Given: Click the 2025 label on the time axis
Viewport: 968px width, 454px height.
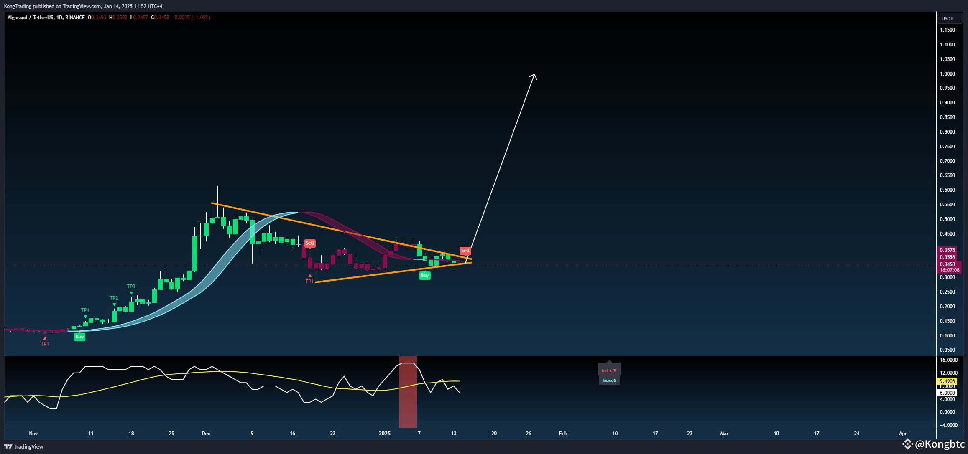Looking at the screenshot, I should pos(384,434).
